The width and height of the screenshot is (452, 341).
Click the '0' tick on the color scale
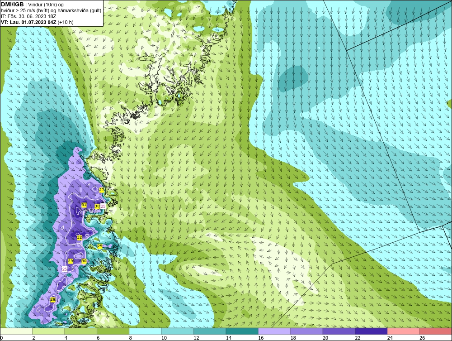click(1, 338)
